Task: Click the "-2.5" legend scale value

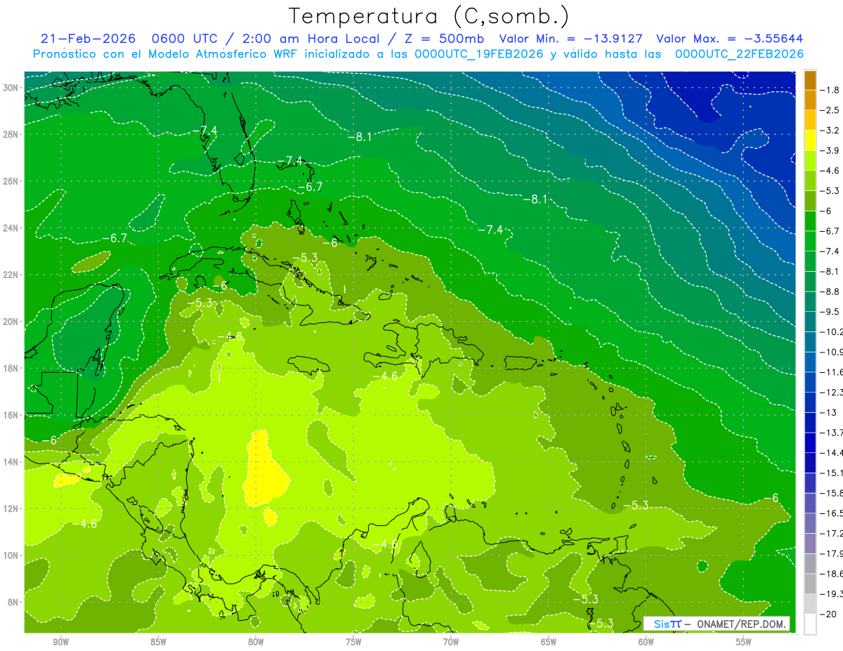Action: click(830, 110)
